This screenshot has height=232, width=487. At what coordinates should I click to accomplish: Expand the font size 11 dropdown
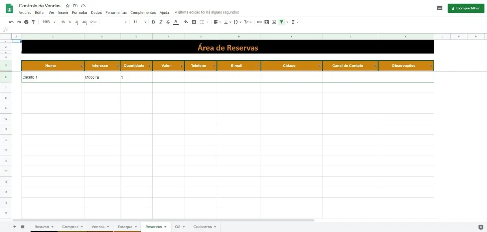(140, 22)
